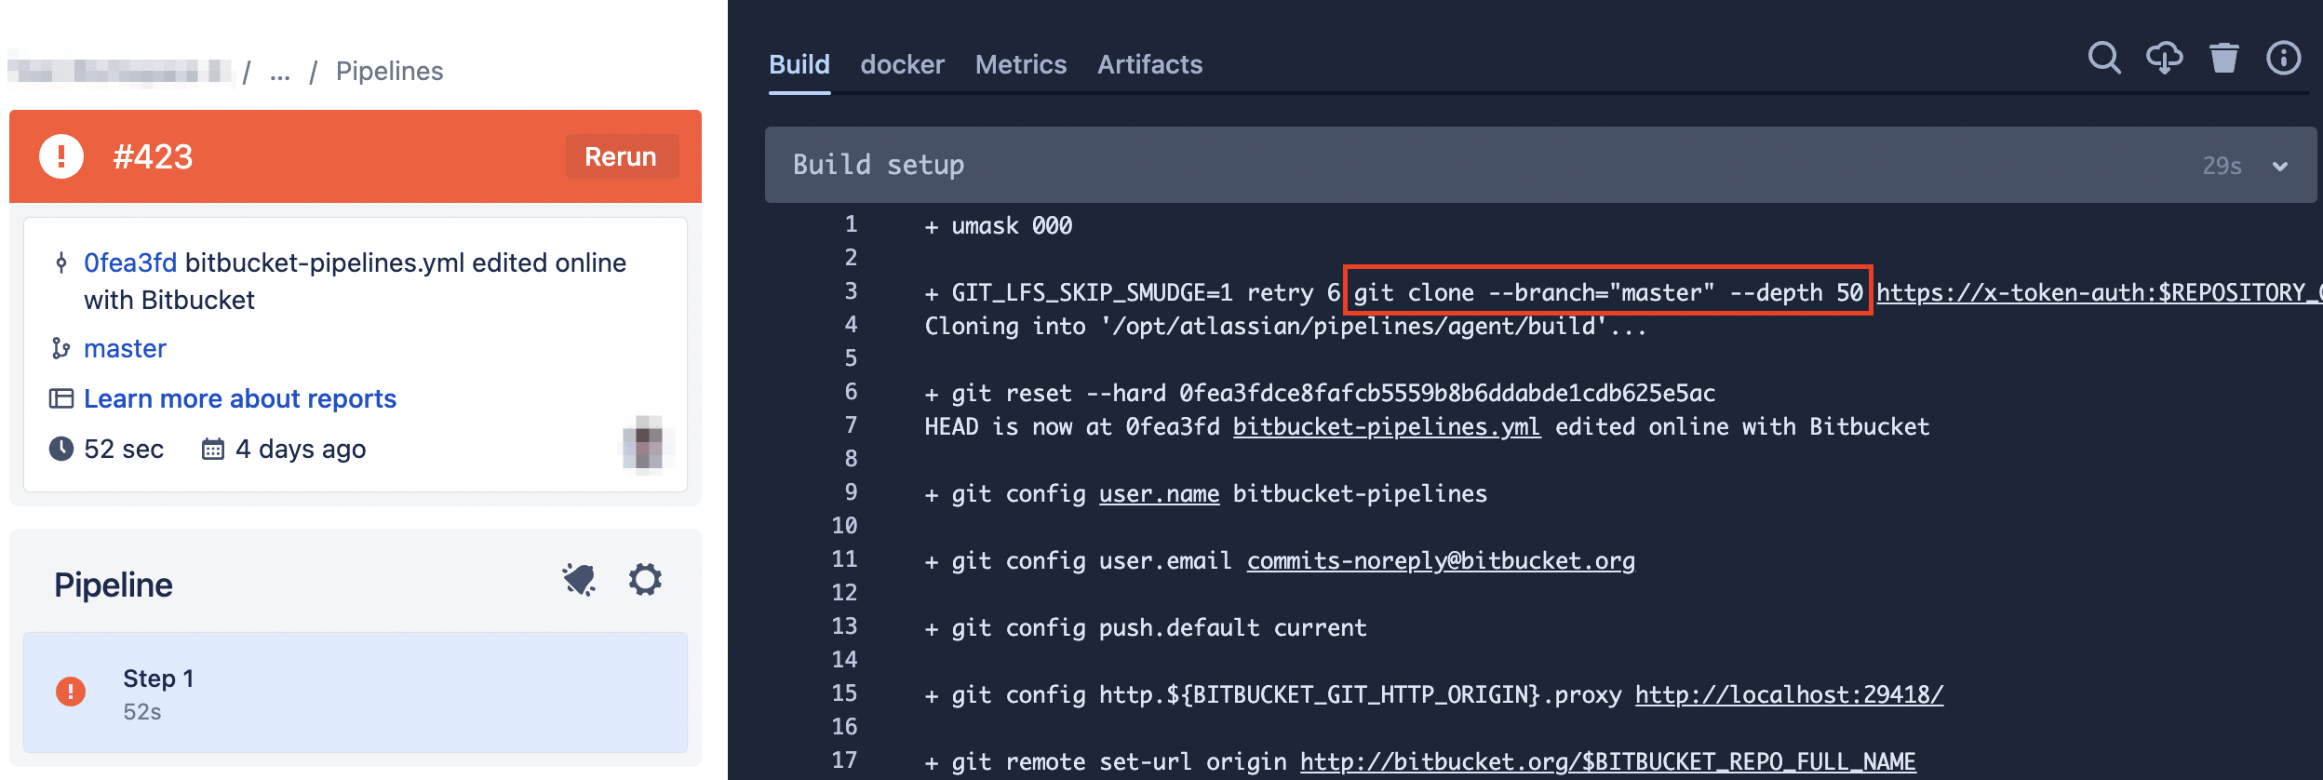
Task: Click the failed status icon beside #423
Action: (x=61, y=156)
